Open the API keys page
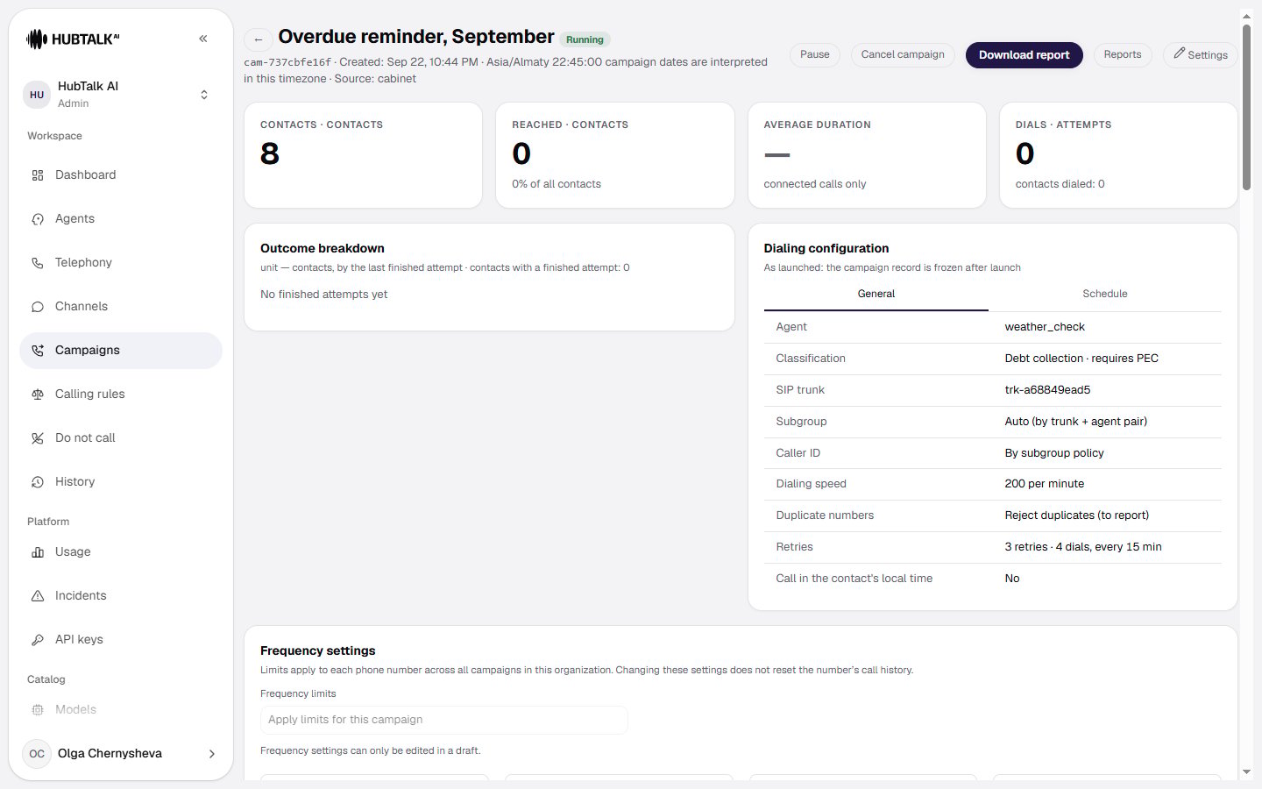The width and height of the screenshot is (1262, 789). tap(121, 640)
